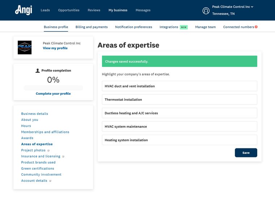Screen dimensions: 275x197
Task: Open Memberships and affiliations in the sidebar
Action: click(x=45, y=132)
